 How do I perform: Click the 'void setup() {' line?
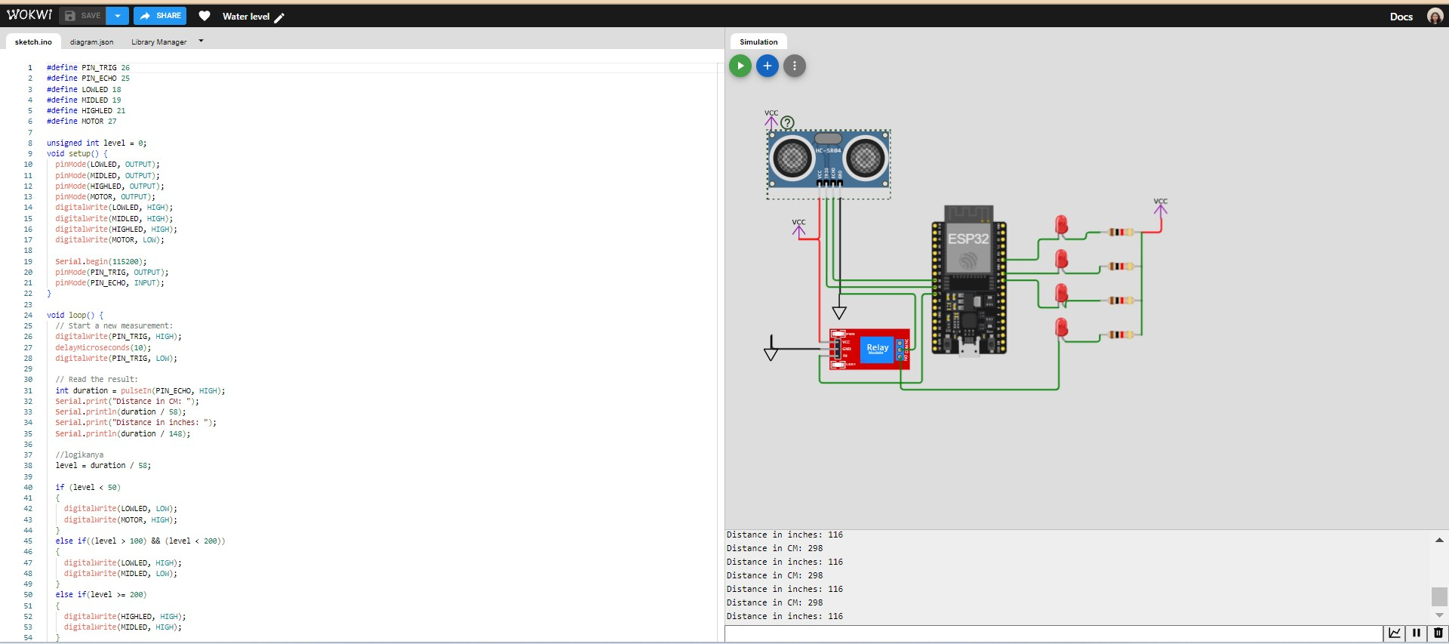[x=77, y=154]
